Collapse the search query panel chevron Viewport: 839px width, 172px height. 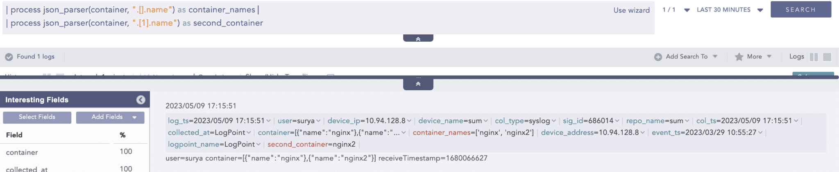(x=418, y=39)
